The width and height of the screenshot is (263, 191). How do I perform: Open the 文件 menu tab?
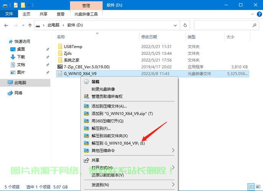pos(9,14)
